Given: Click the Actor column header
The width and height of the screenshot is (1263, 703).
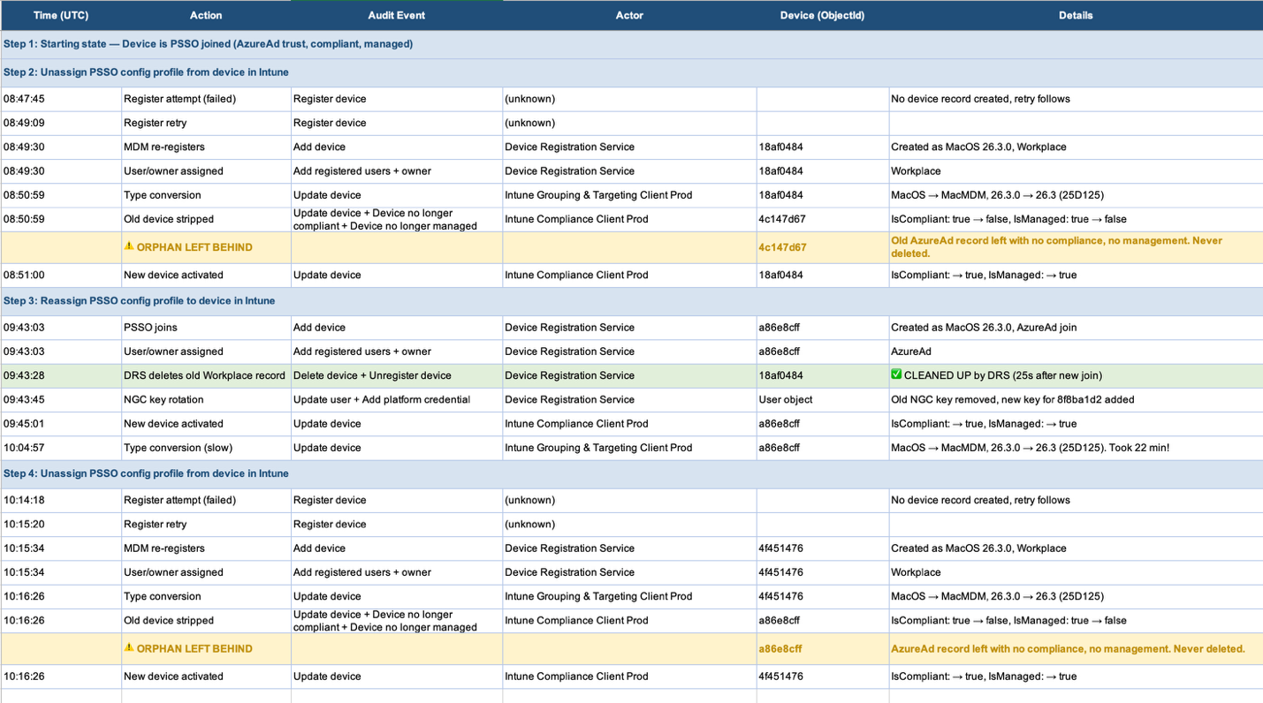Looking at the screenshot, I should coord(629,15).
